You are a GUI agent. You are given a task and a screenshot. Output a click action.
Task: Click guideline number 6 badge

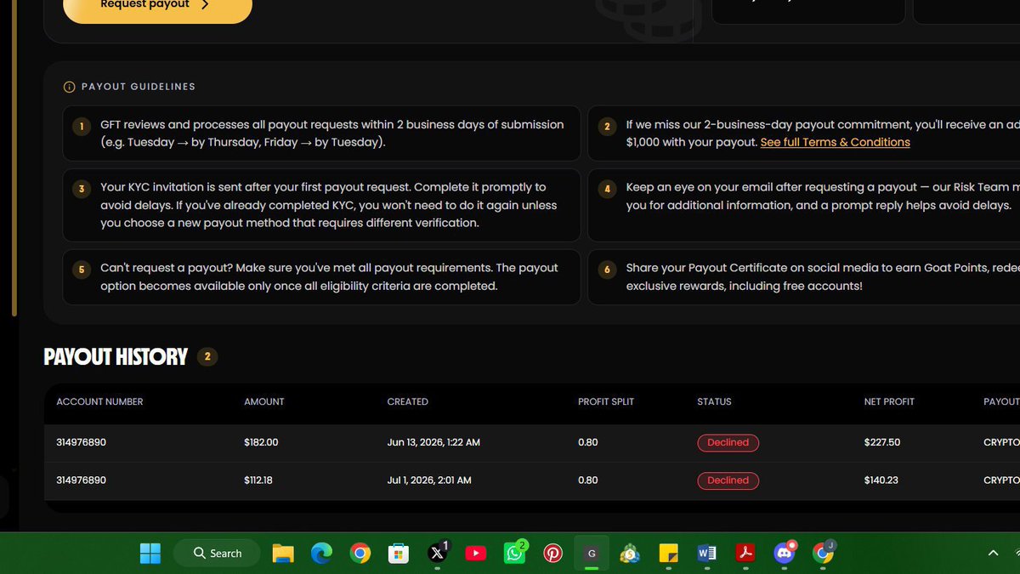coord(607,270)
